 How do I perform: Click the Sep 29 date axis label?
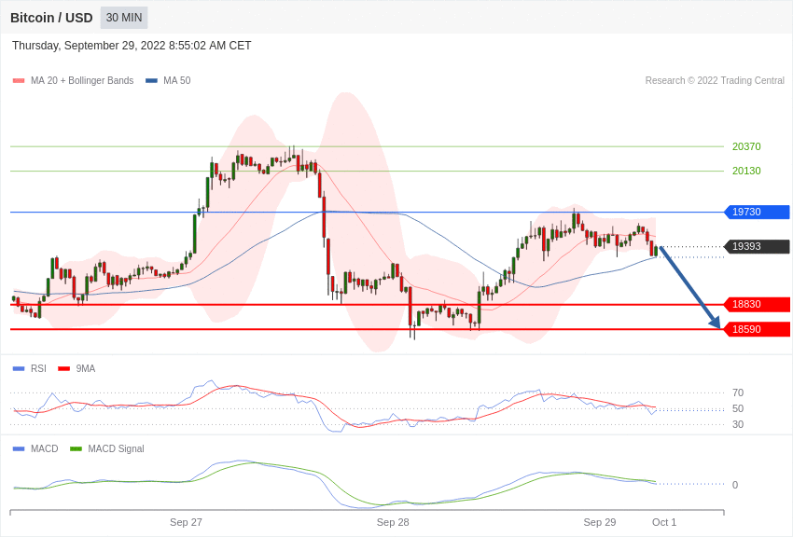point(599,522)
